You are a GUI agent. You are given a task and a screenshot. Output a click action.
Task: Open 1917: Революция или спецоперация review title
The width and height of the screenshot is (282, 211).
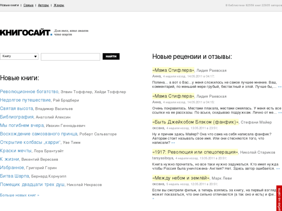(195, 152)
